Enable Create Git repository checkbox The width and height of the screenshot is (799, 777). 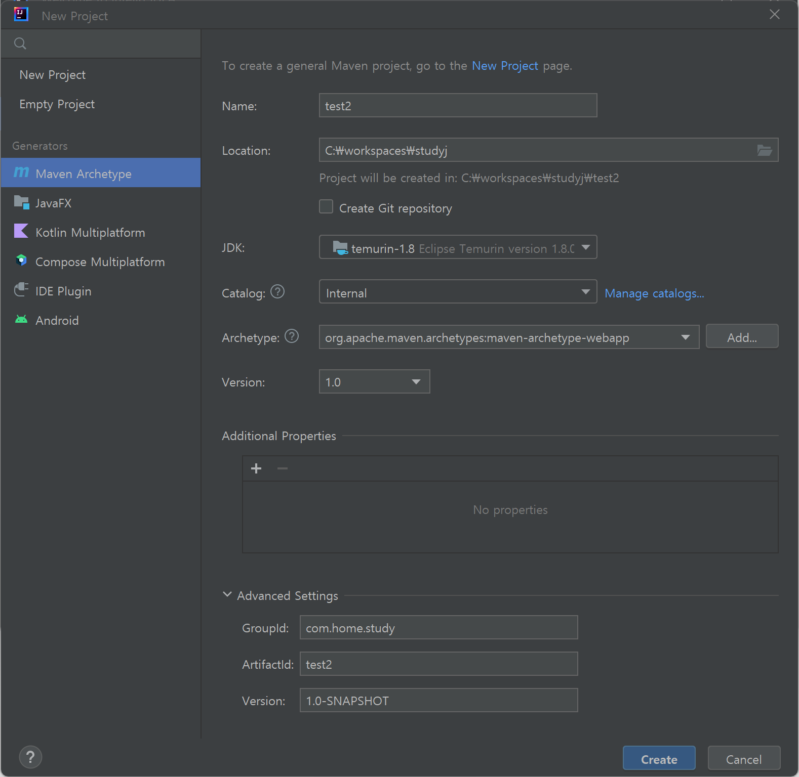(x=326, y=206)
